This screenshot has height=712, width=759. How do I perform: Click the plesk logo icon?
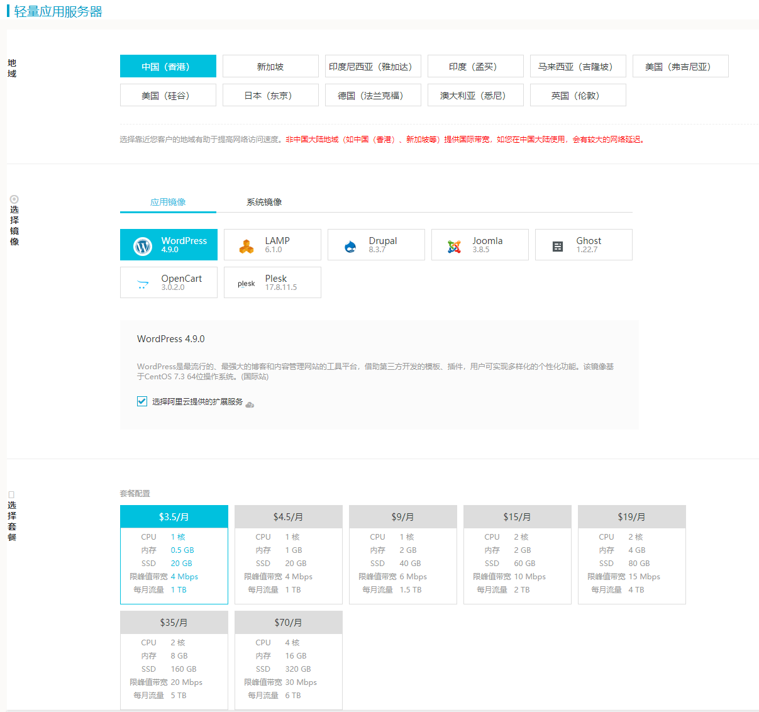click(247, 284)
